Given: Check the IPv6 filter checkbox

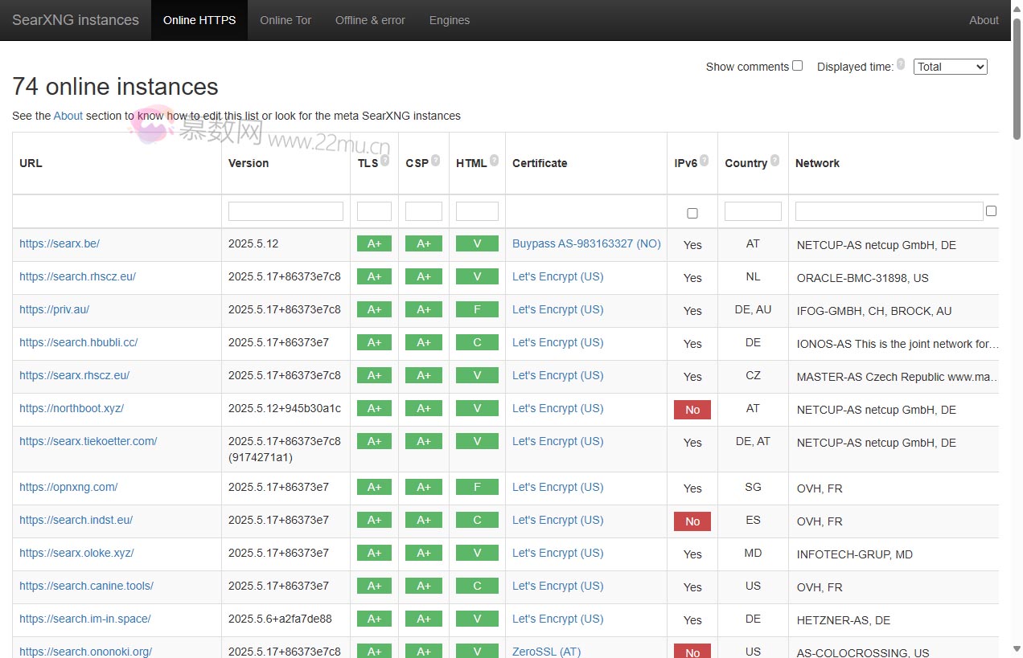Looking at the screenshot, I should [x=692, y=213].
